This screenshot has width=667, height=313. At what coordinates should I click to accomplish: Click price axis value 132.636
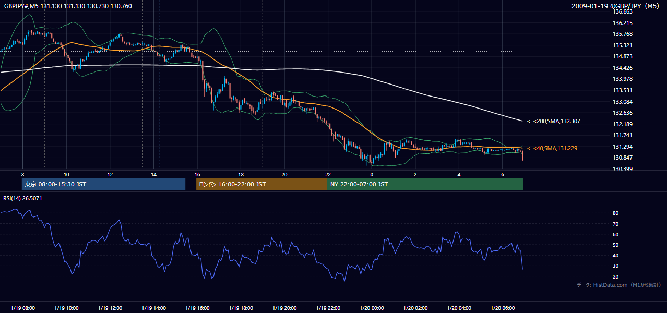tap(622, 113)
